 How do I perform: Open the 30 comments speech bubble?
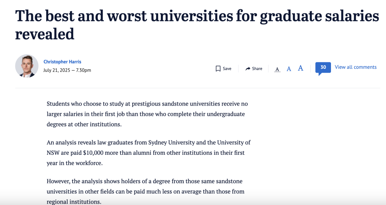(x=323, y=67)
